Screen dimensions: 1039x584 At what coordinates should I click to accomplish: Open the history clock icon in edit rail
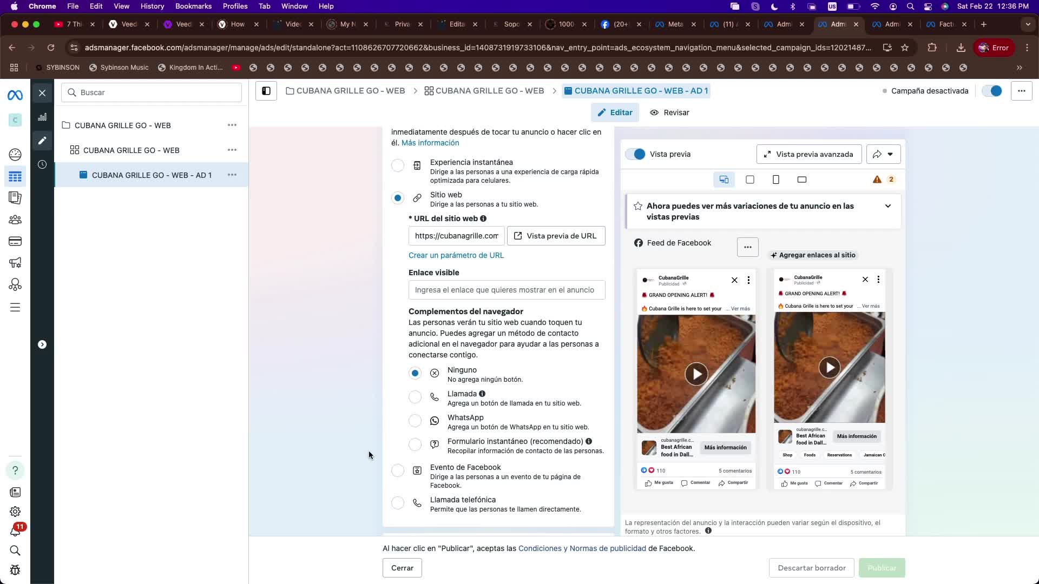pos(42,164)
